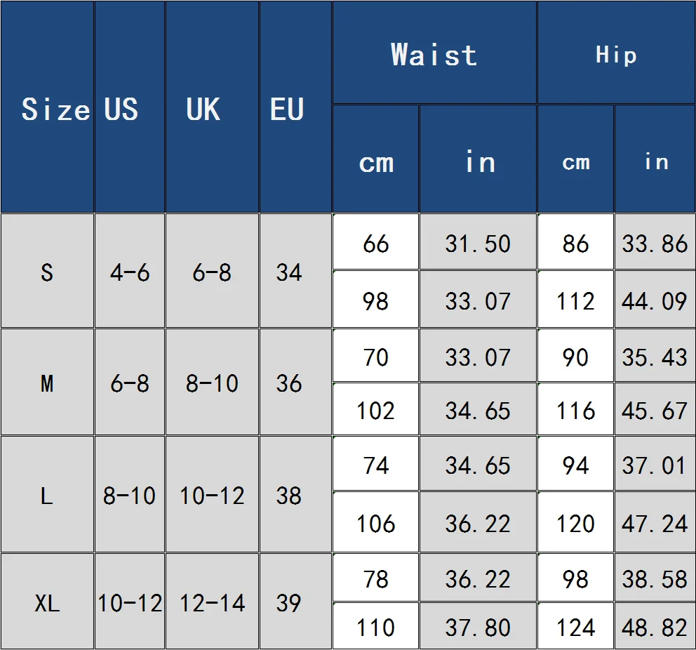The width and height of the screenshot is (696, 650).
Task: Click the EU 36 cell
Action: (x=295, y=383)
